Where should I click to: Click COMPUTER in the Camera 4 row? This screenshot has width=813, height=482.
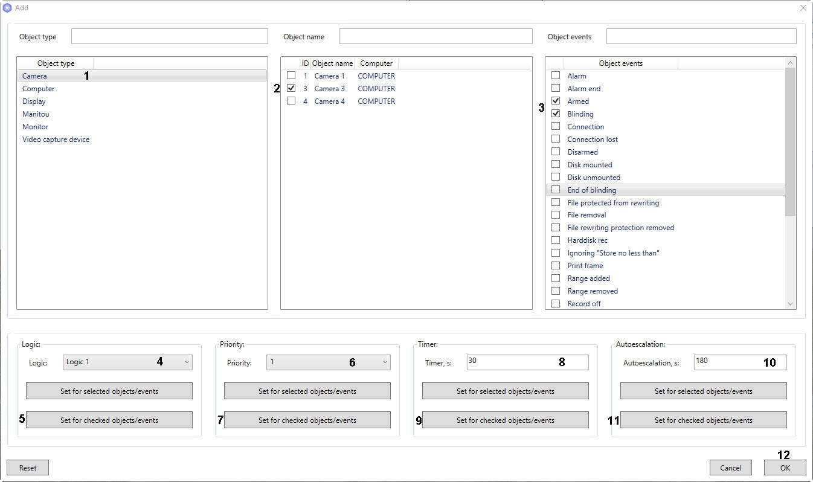point(376,101)
